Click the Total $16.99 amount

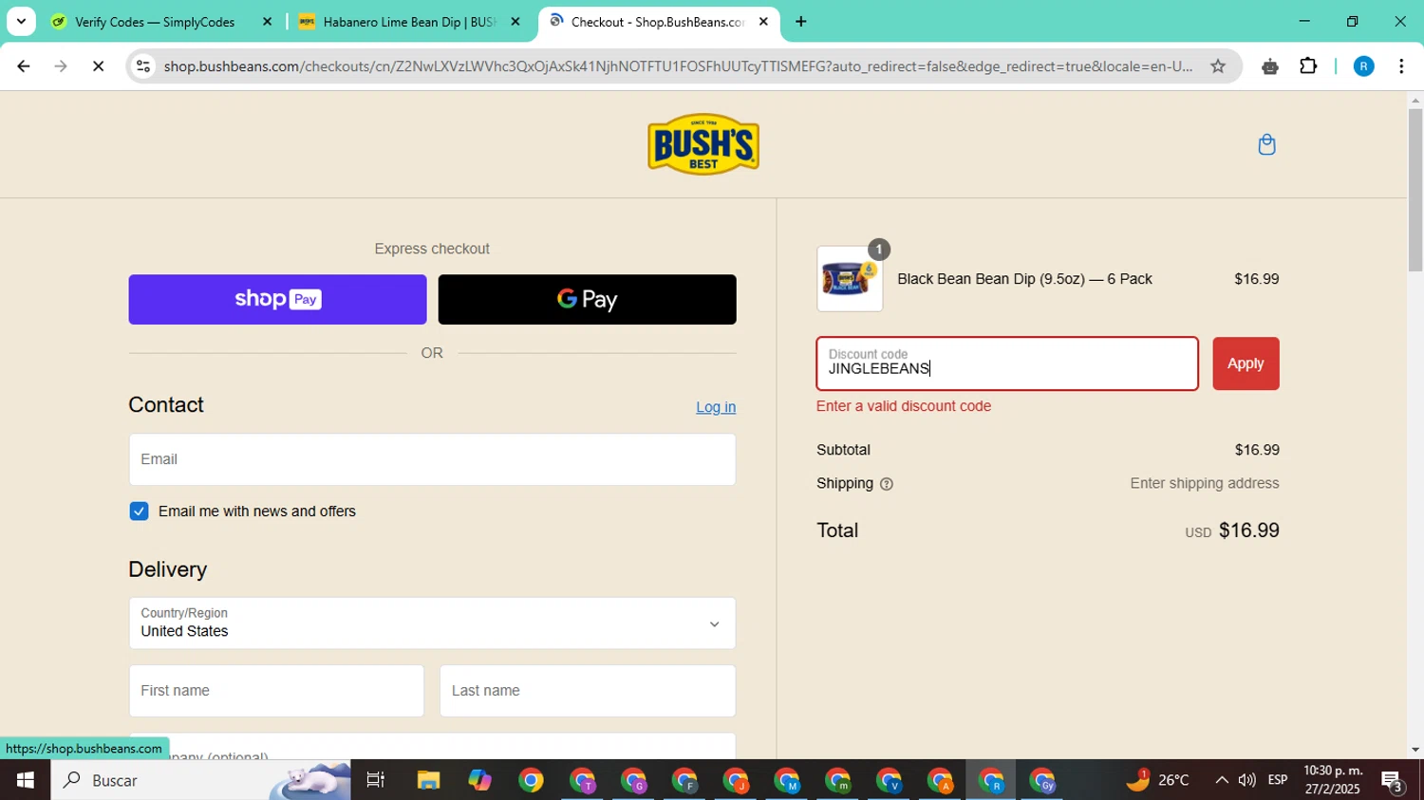(1249, 530)
